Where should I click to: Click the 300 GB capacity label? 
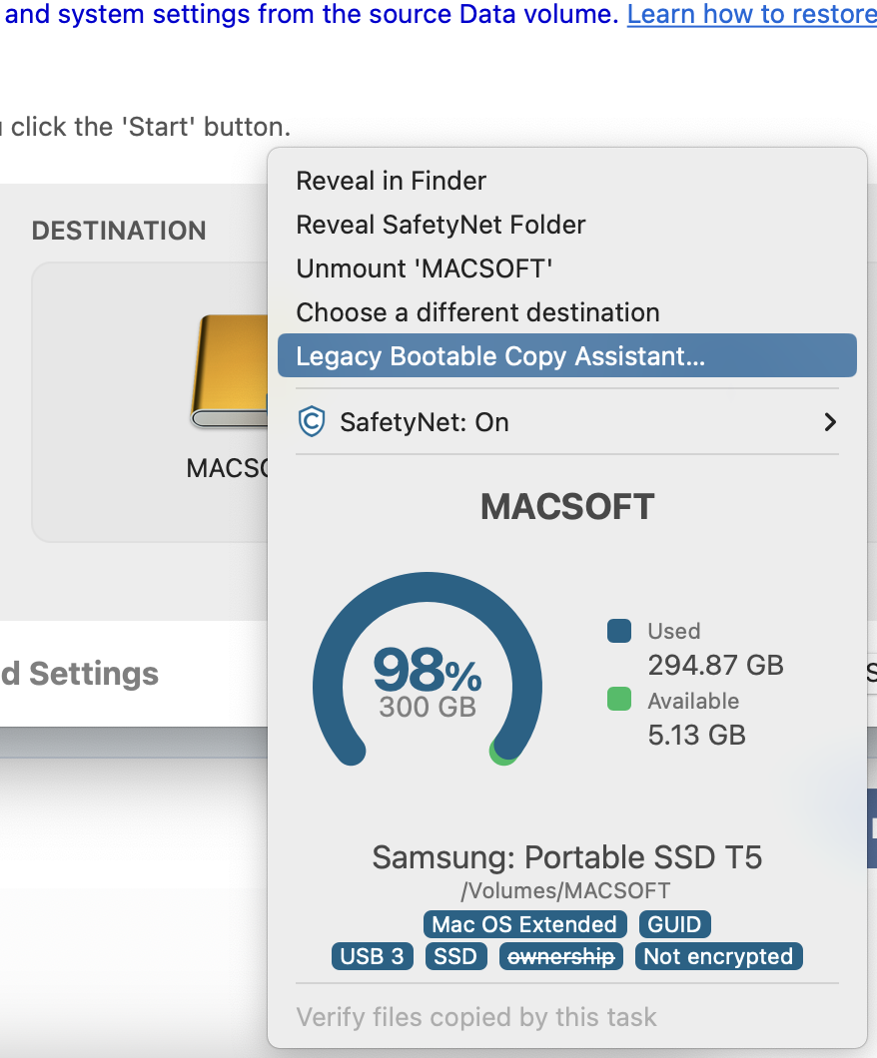point(428,707)
